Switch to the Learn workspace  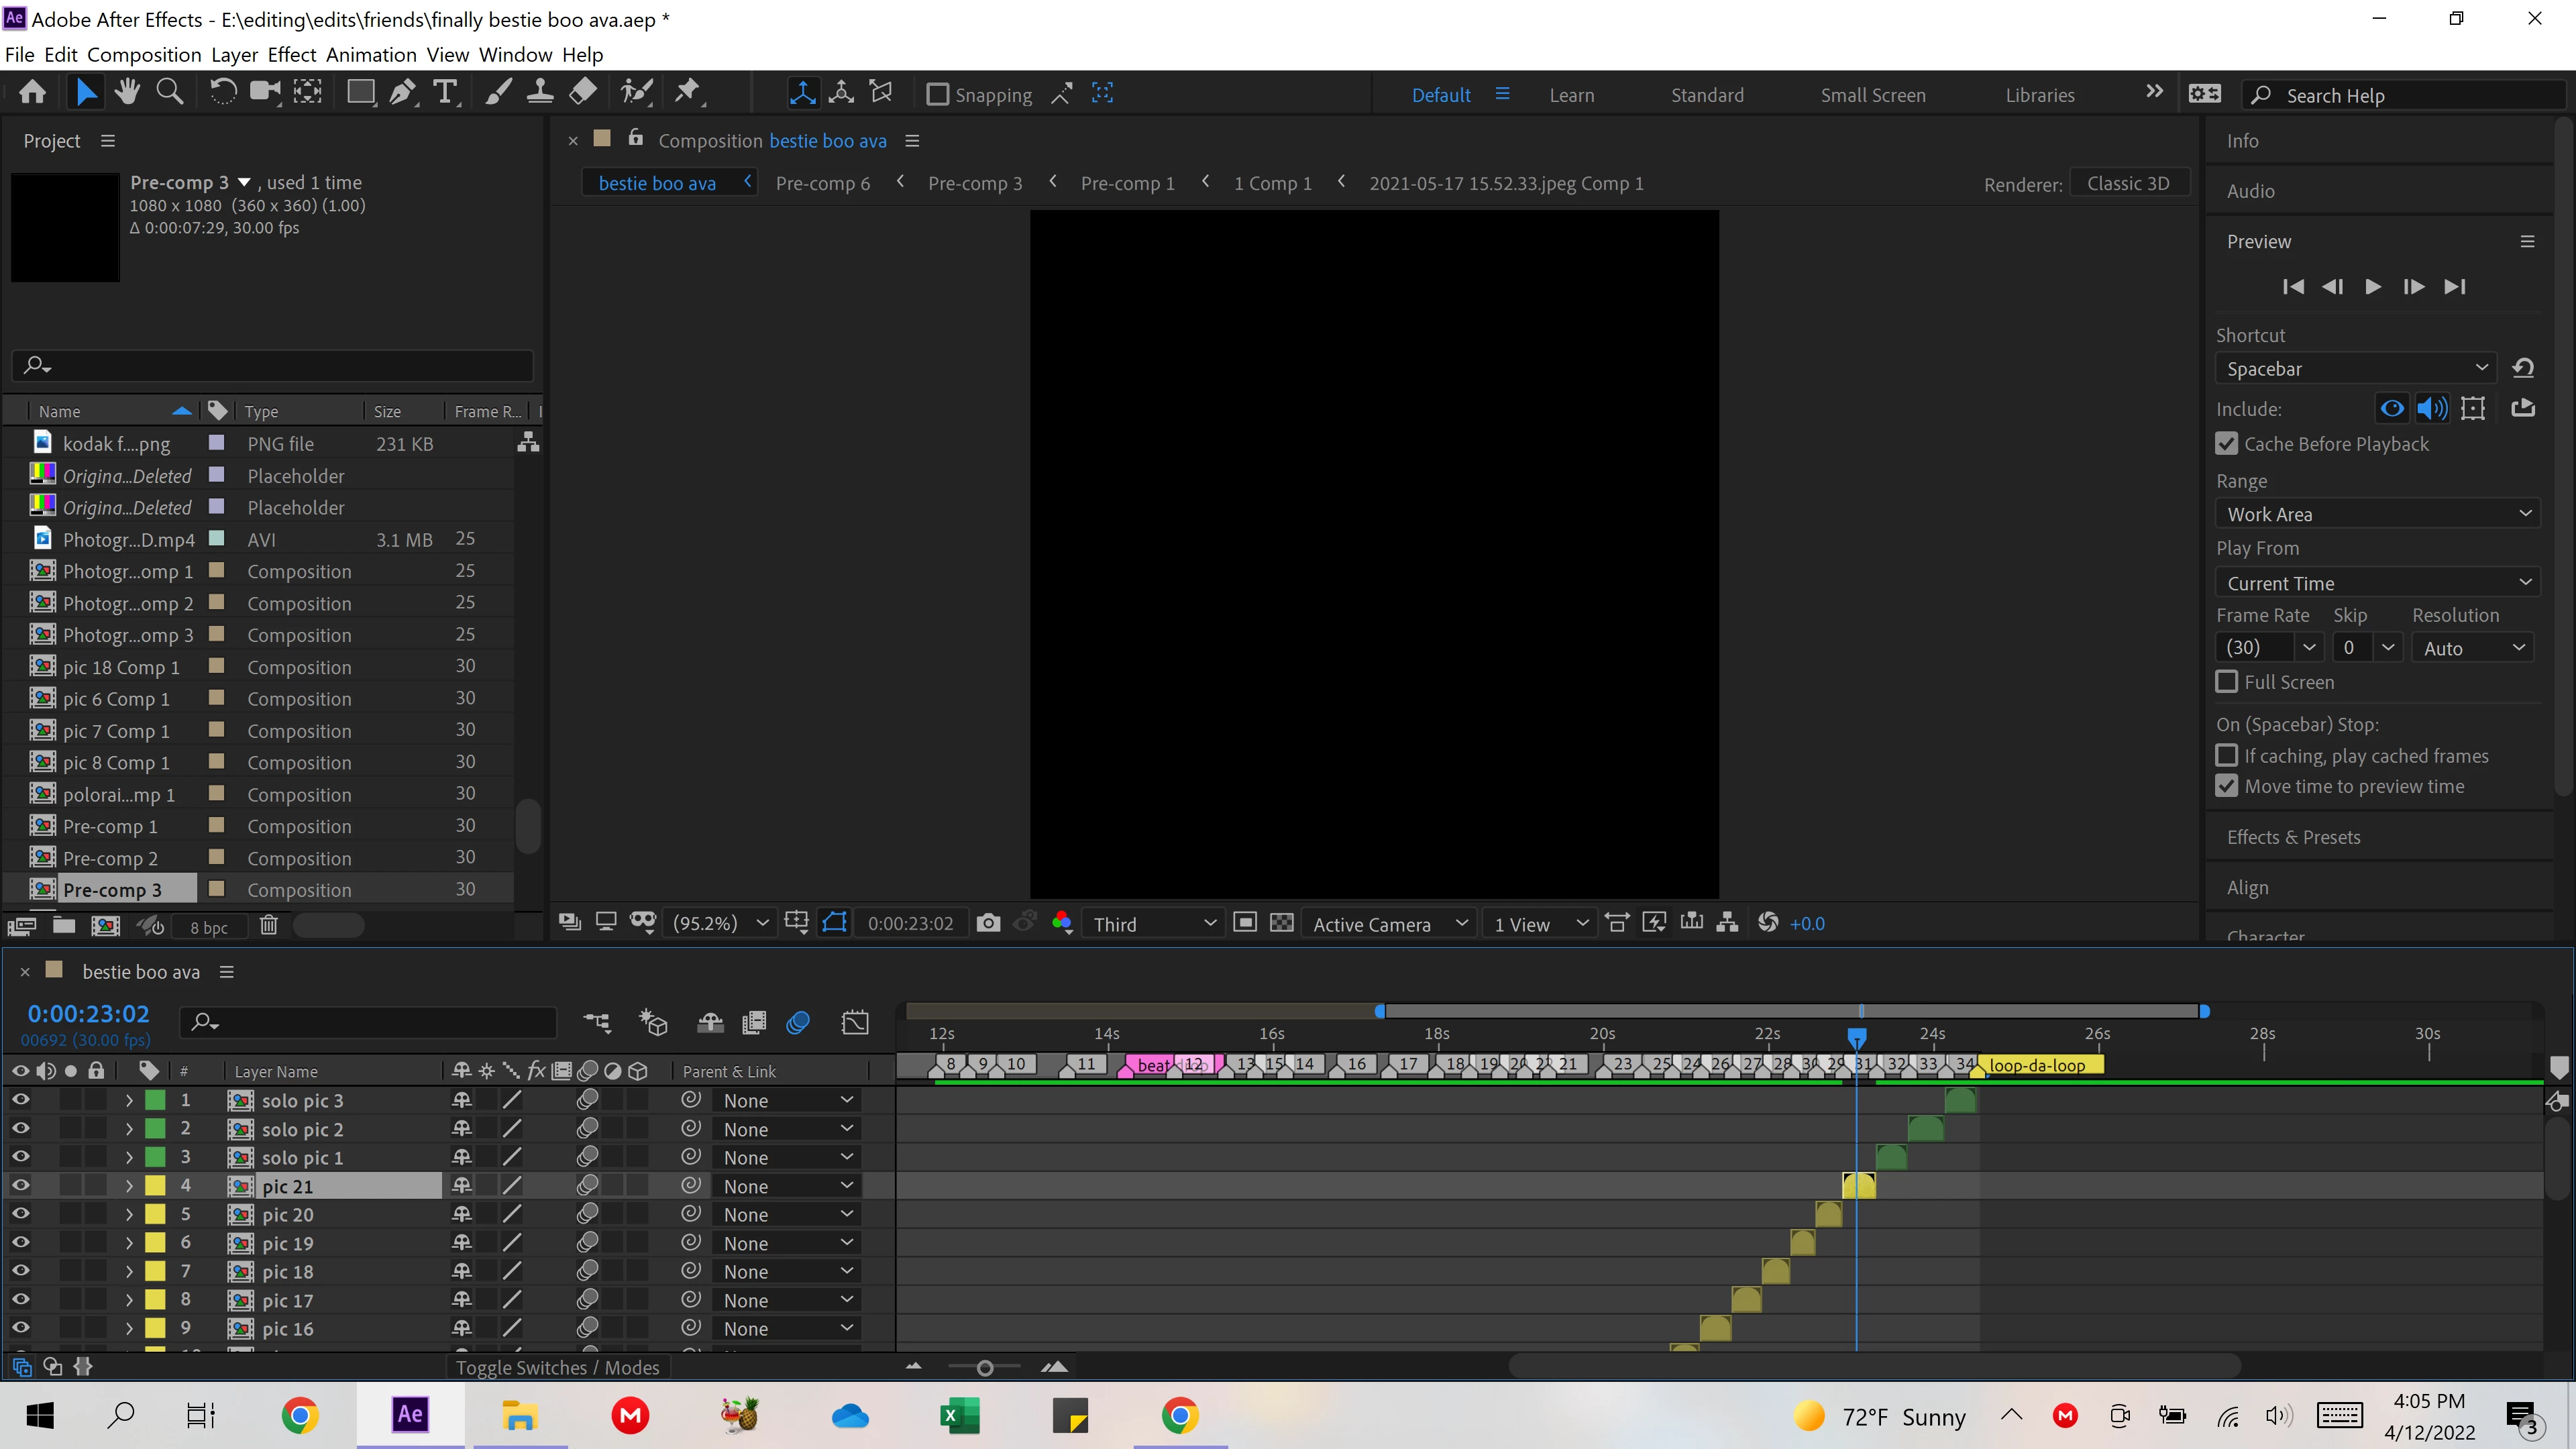pos(1571,95)
